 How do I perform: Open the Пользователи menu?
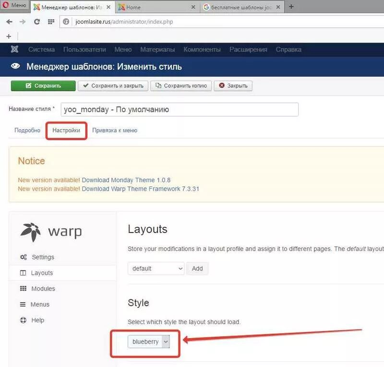(x=84, y=49)
